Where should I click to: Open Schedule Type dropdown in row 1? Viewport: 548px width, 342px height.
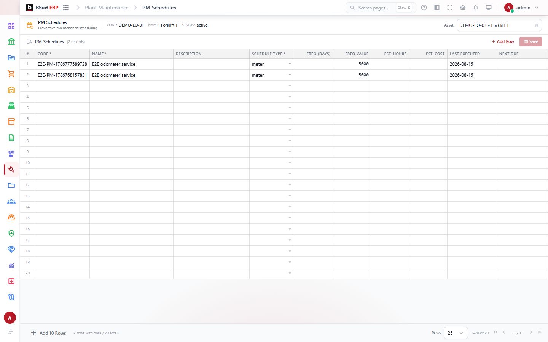pyautogui.click(x=290, y=64)
